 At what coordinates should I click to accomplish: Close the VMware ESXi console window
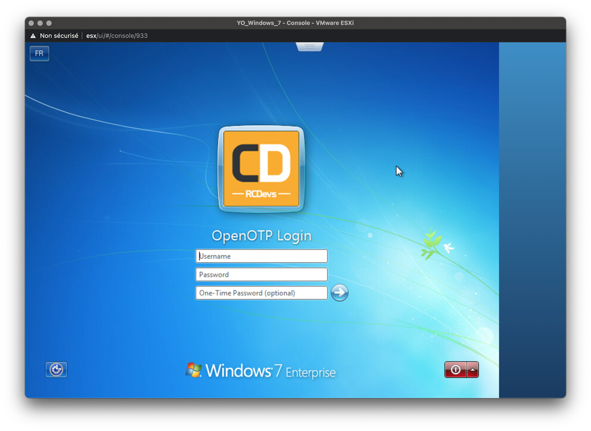coord(31,23)
